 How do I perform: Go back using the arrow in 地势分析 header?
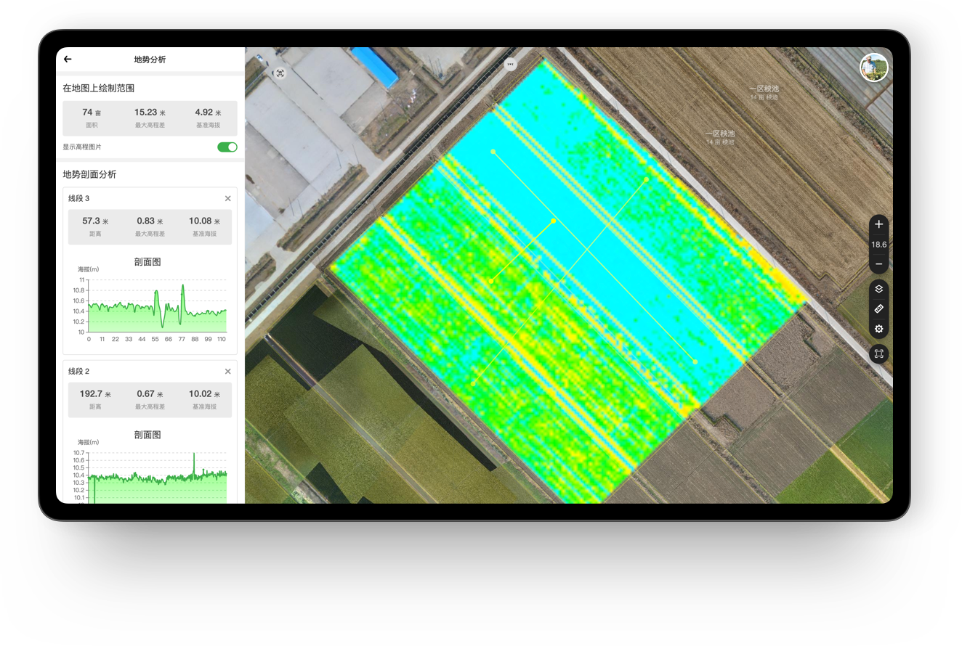(x=68, y=60)
